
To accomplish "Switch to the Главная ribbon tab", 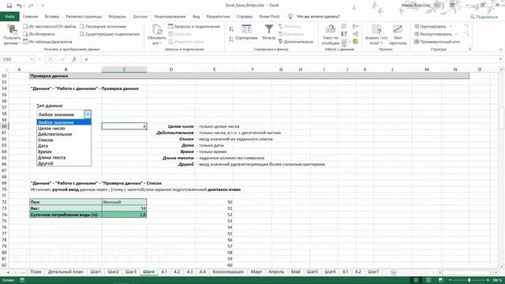I will [30, 17].
